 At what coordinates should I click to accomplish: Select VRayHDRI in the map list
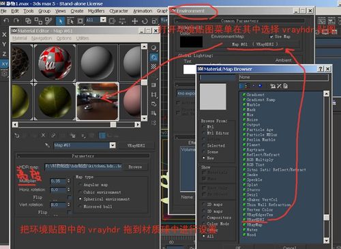255,220
